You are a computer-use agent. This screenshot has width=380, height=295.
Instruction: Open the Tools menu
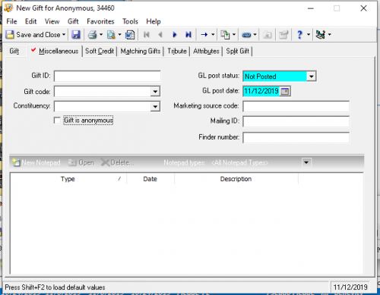point(130,21)
